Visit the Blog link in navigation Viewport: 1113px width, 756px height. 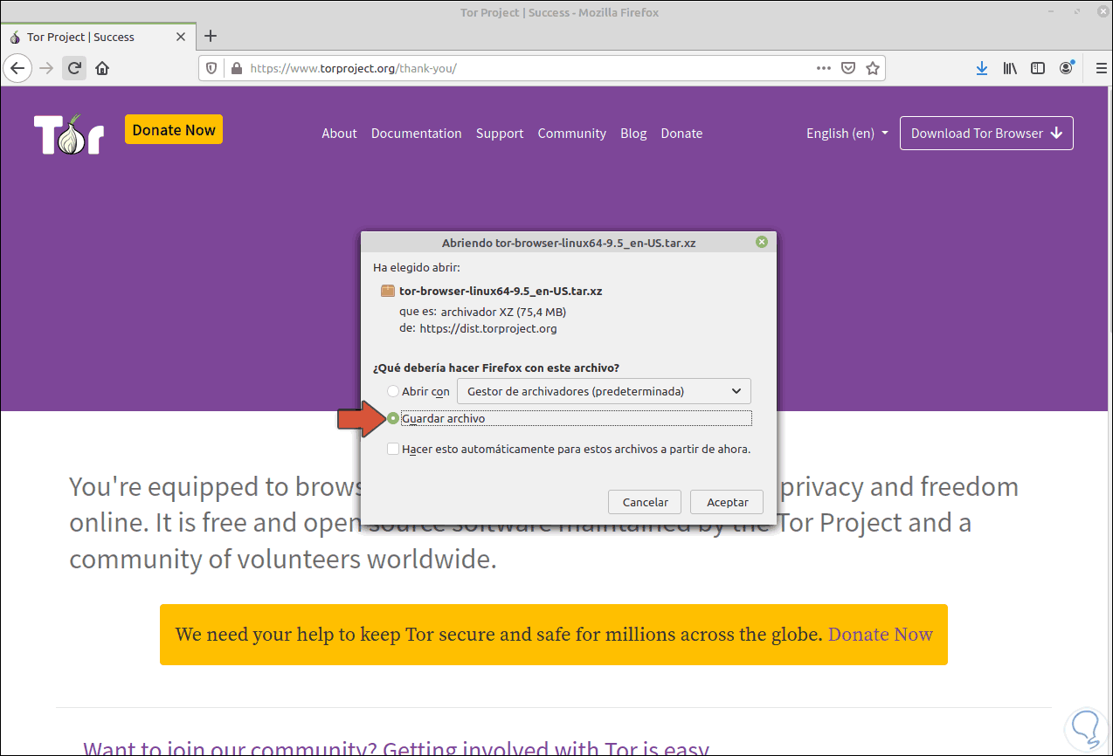(x=633, y=134)
